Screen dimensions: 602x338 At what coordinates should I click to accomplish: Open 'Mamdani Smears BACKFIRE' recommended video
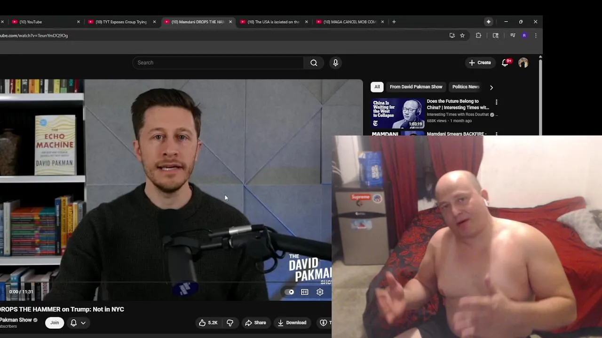click(457, 134)
